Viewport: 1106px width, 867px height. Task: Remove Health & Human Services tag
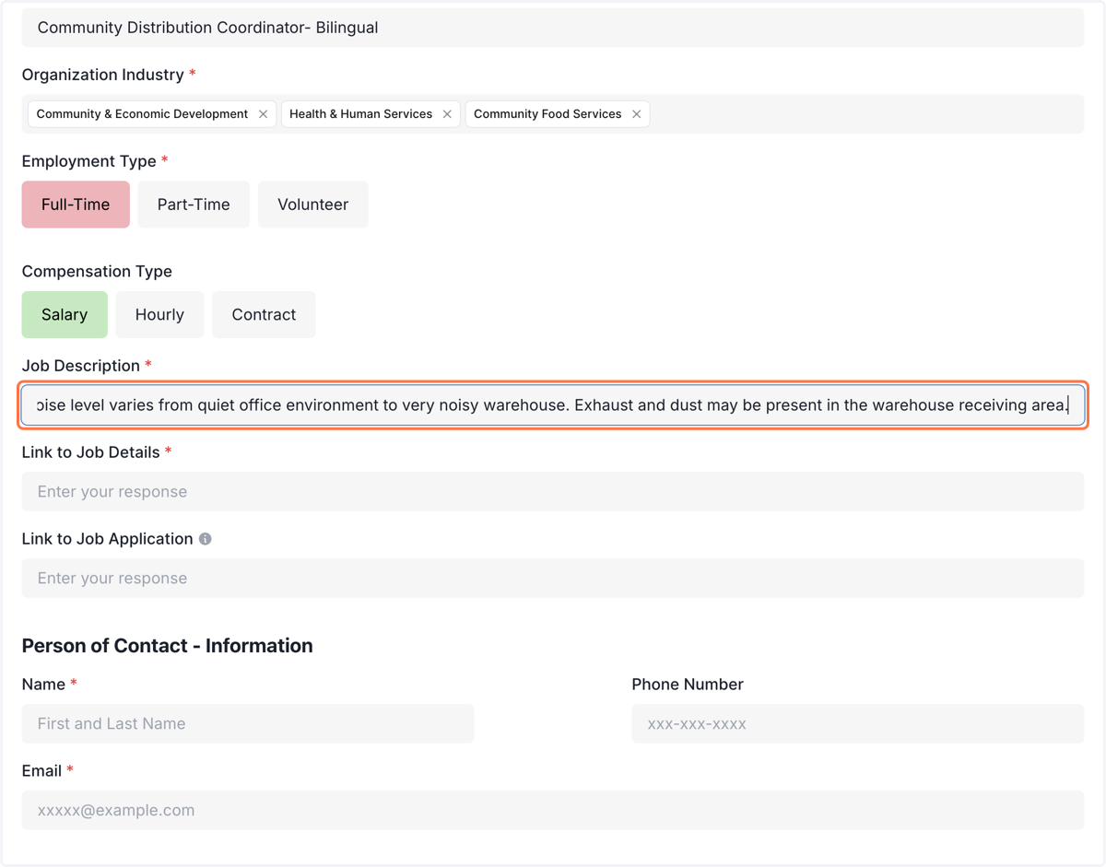pyautogui.click(x=447, y=114)
